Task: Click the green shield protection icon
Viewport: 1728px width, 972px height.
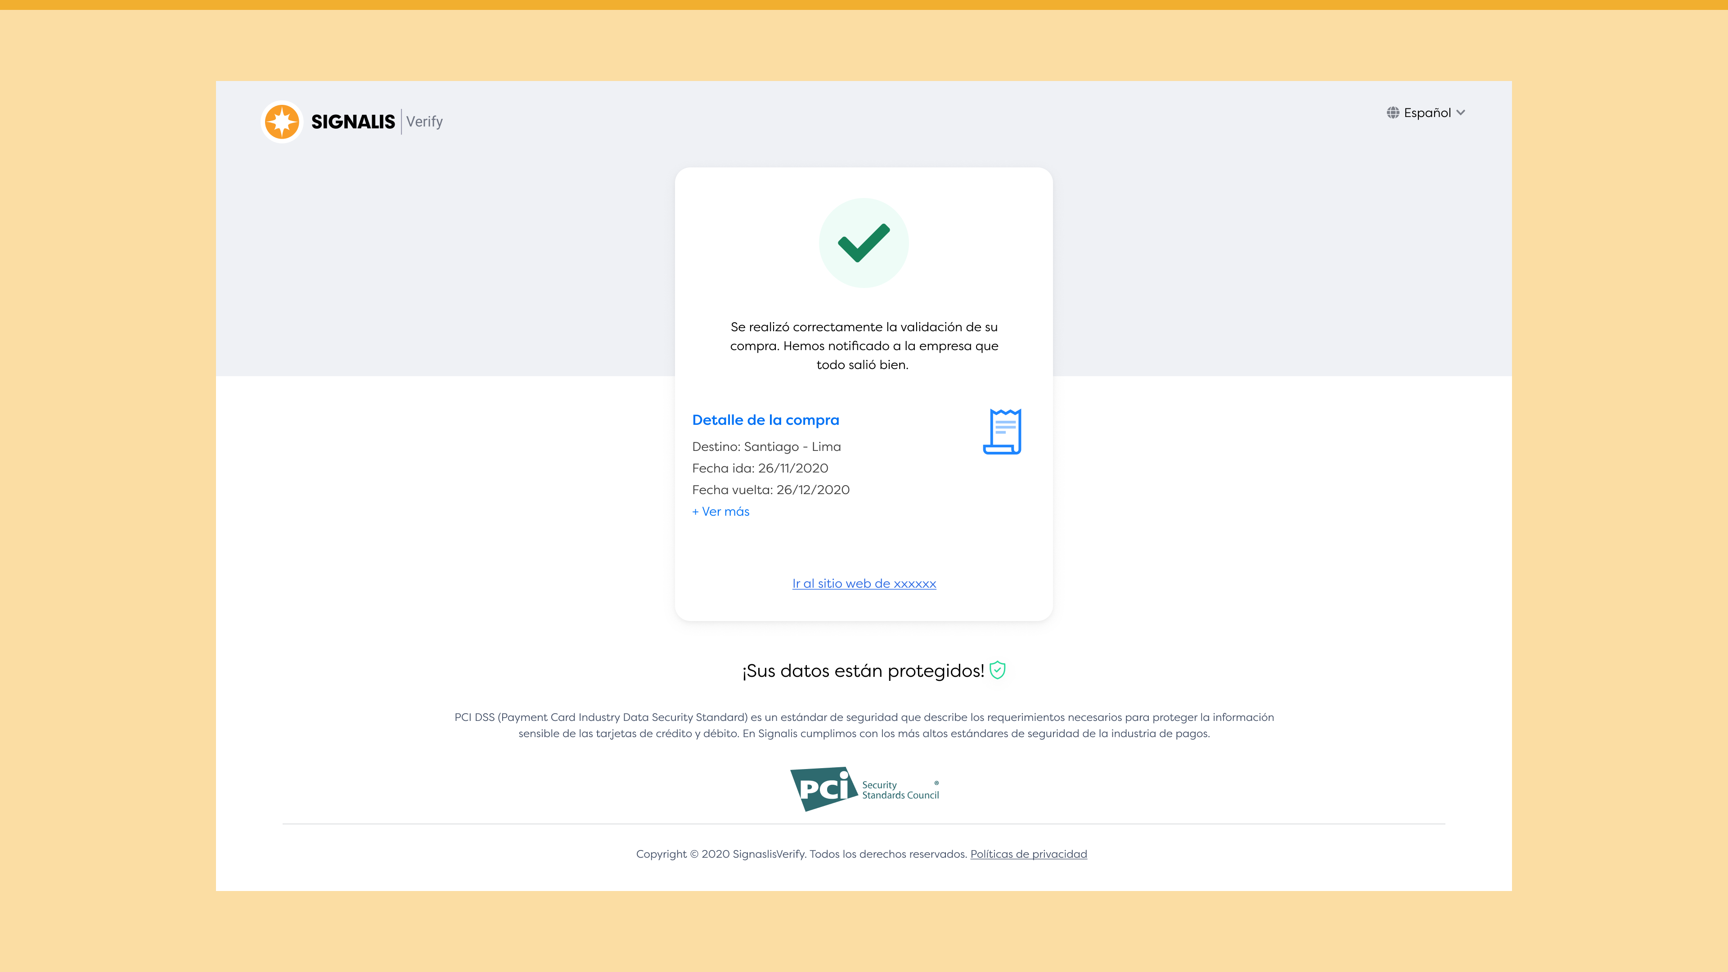Action: [x=998, y=670]
